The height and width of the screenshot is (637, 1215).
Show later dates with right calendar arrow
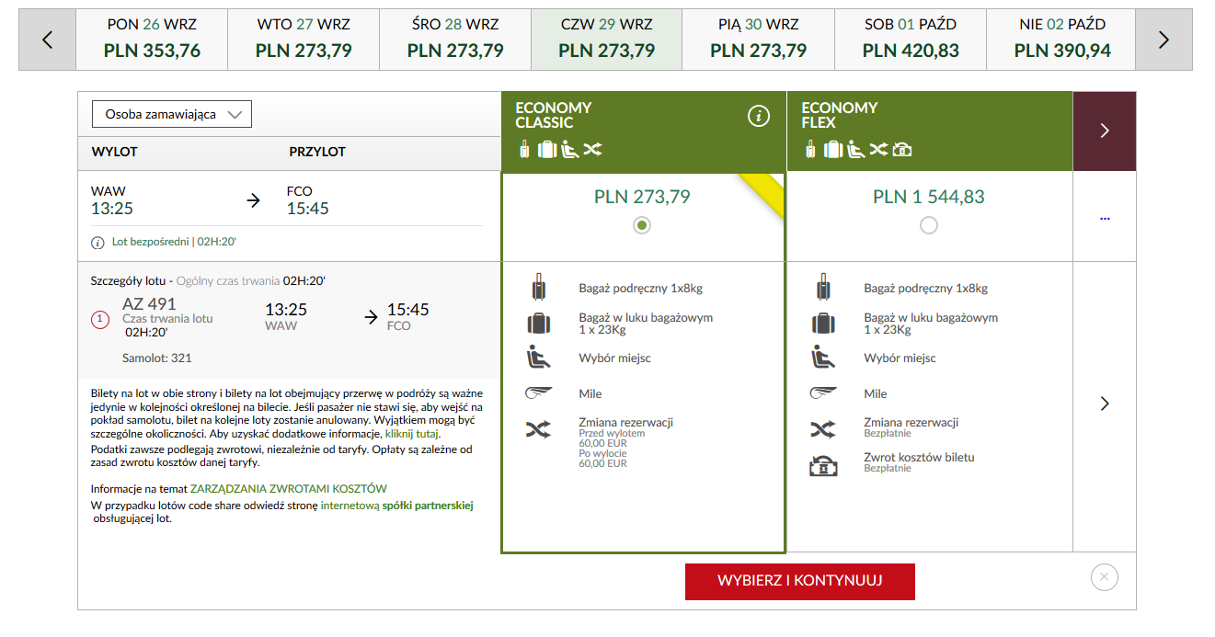click(1163, 40)
